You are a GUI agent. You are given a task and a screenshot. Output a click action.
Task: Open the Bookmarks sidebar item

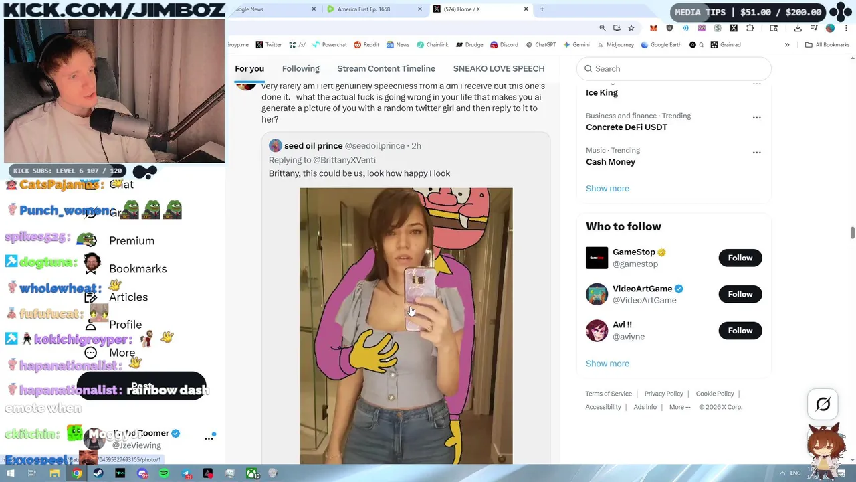coord(126,268)
